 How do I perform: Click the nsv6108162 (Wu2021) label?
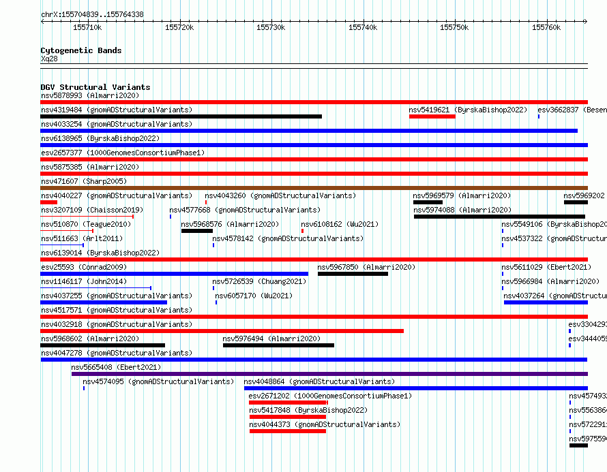pyautogui.click(x=340, y=224)
